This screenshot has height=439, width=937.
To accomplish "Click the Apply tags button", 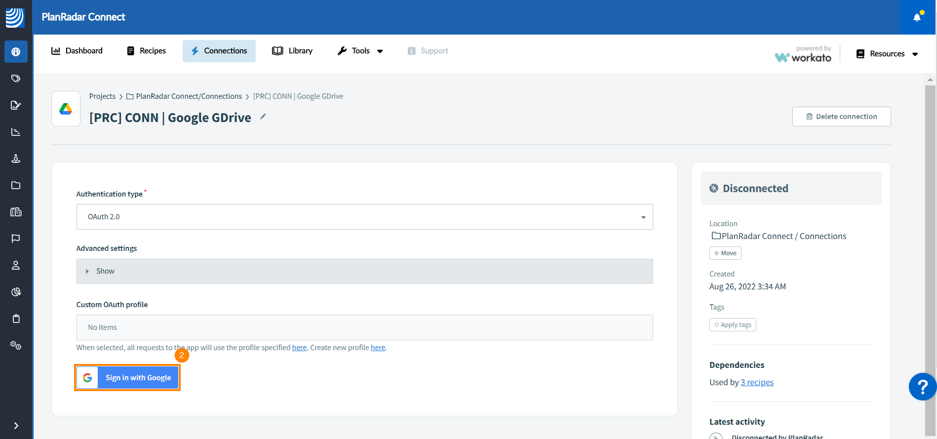I will pyautogui.click(x=733, y=324).
